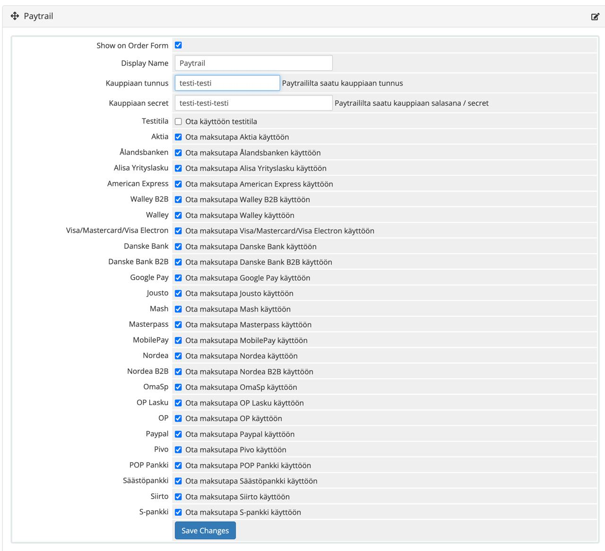Image resolution: width=605 pixels, height=551 pixels.
Task: Uncheck the Mash checkbox
Action: coord(178,309)
